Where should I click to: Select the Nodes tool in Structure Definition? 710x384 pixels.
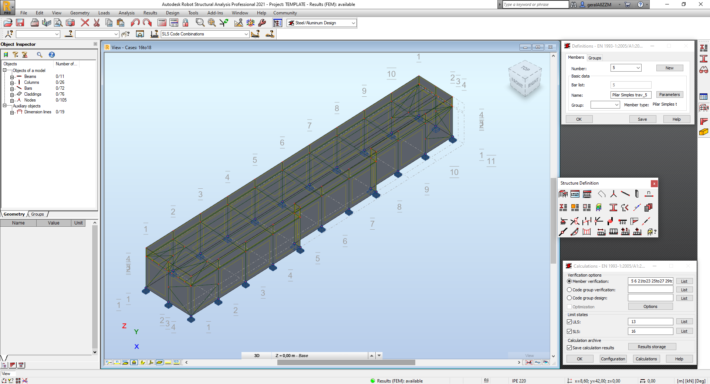[613, 194]
